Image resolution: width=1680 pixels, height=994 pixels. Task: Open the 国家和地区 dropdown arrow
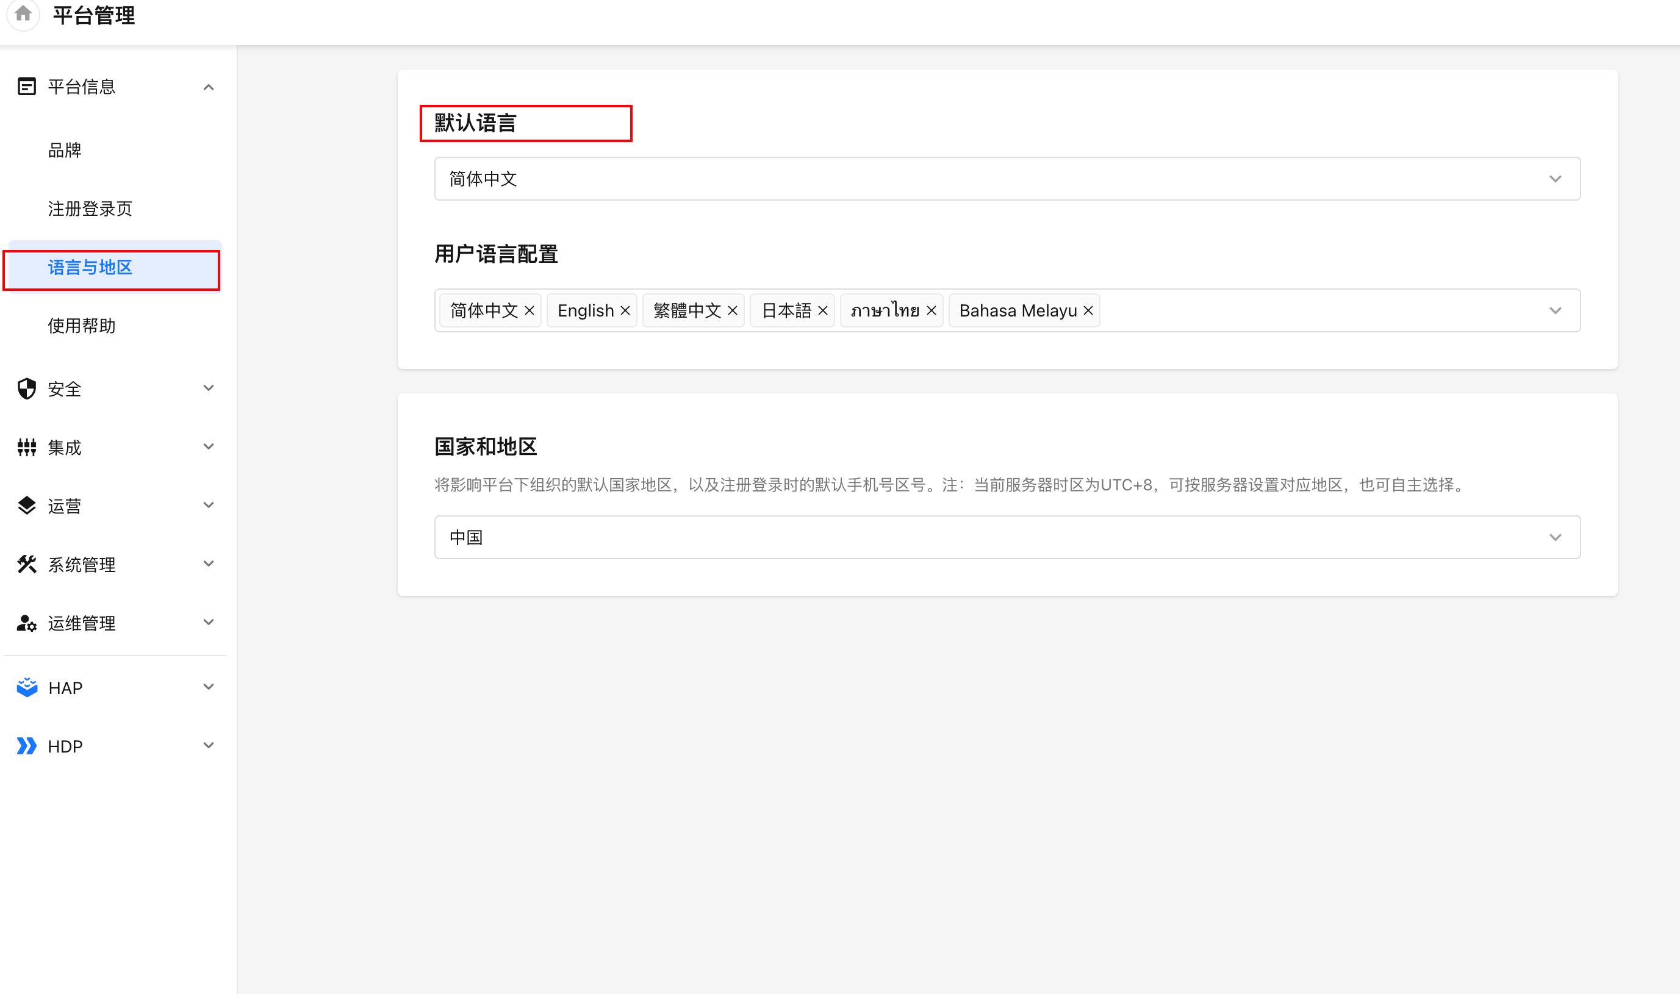pyautogui.click(x=1556, y=537)
